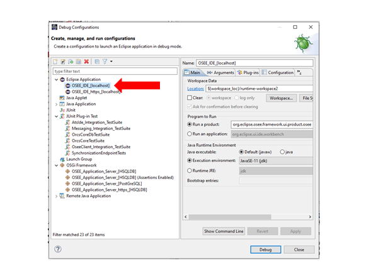The width and height of the screenshot is (369, 272).
Task: Click the Launch Group icon
Action: pos(62,160)
